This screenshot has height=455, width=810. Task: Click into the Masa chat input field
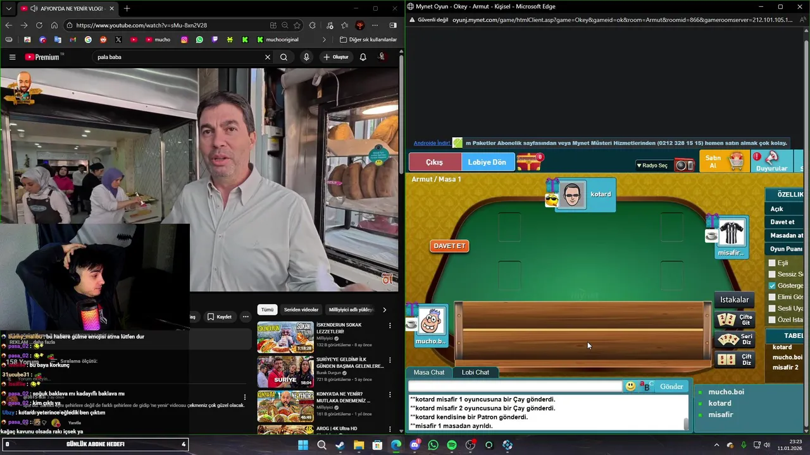pyautogui.click(x=515, y=386)
